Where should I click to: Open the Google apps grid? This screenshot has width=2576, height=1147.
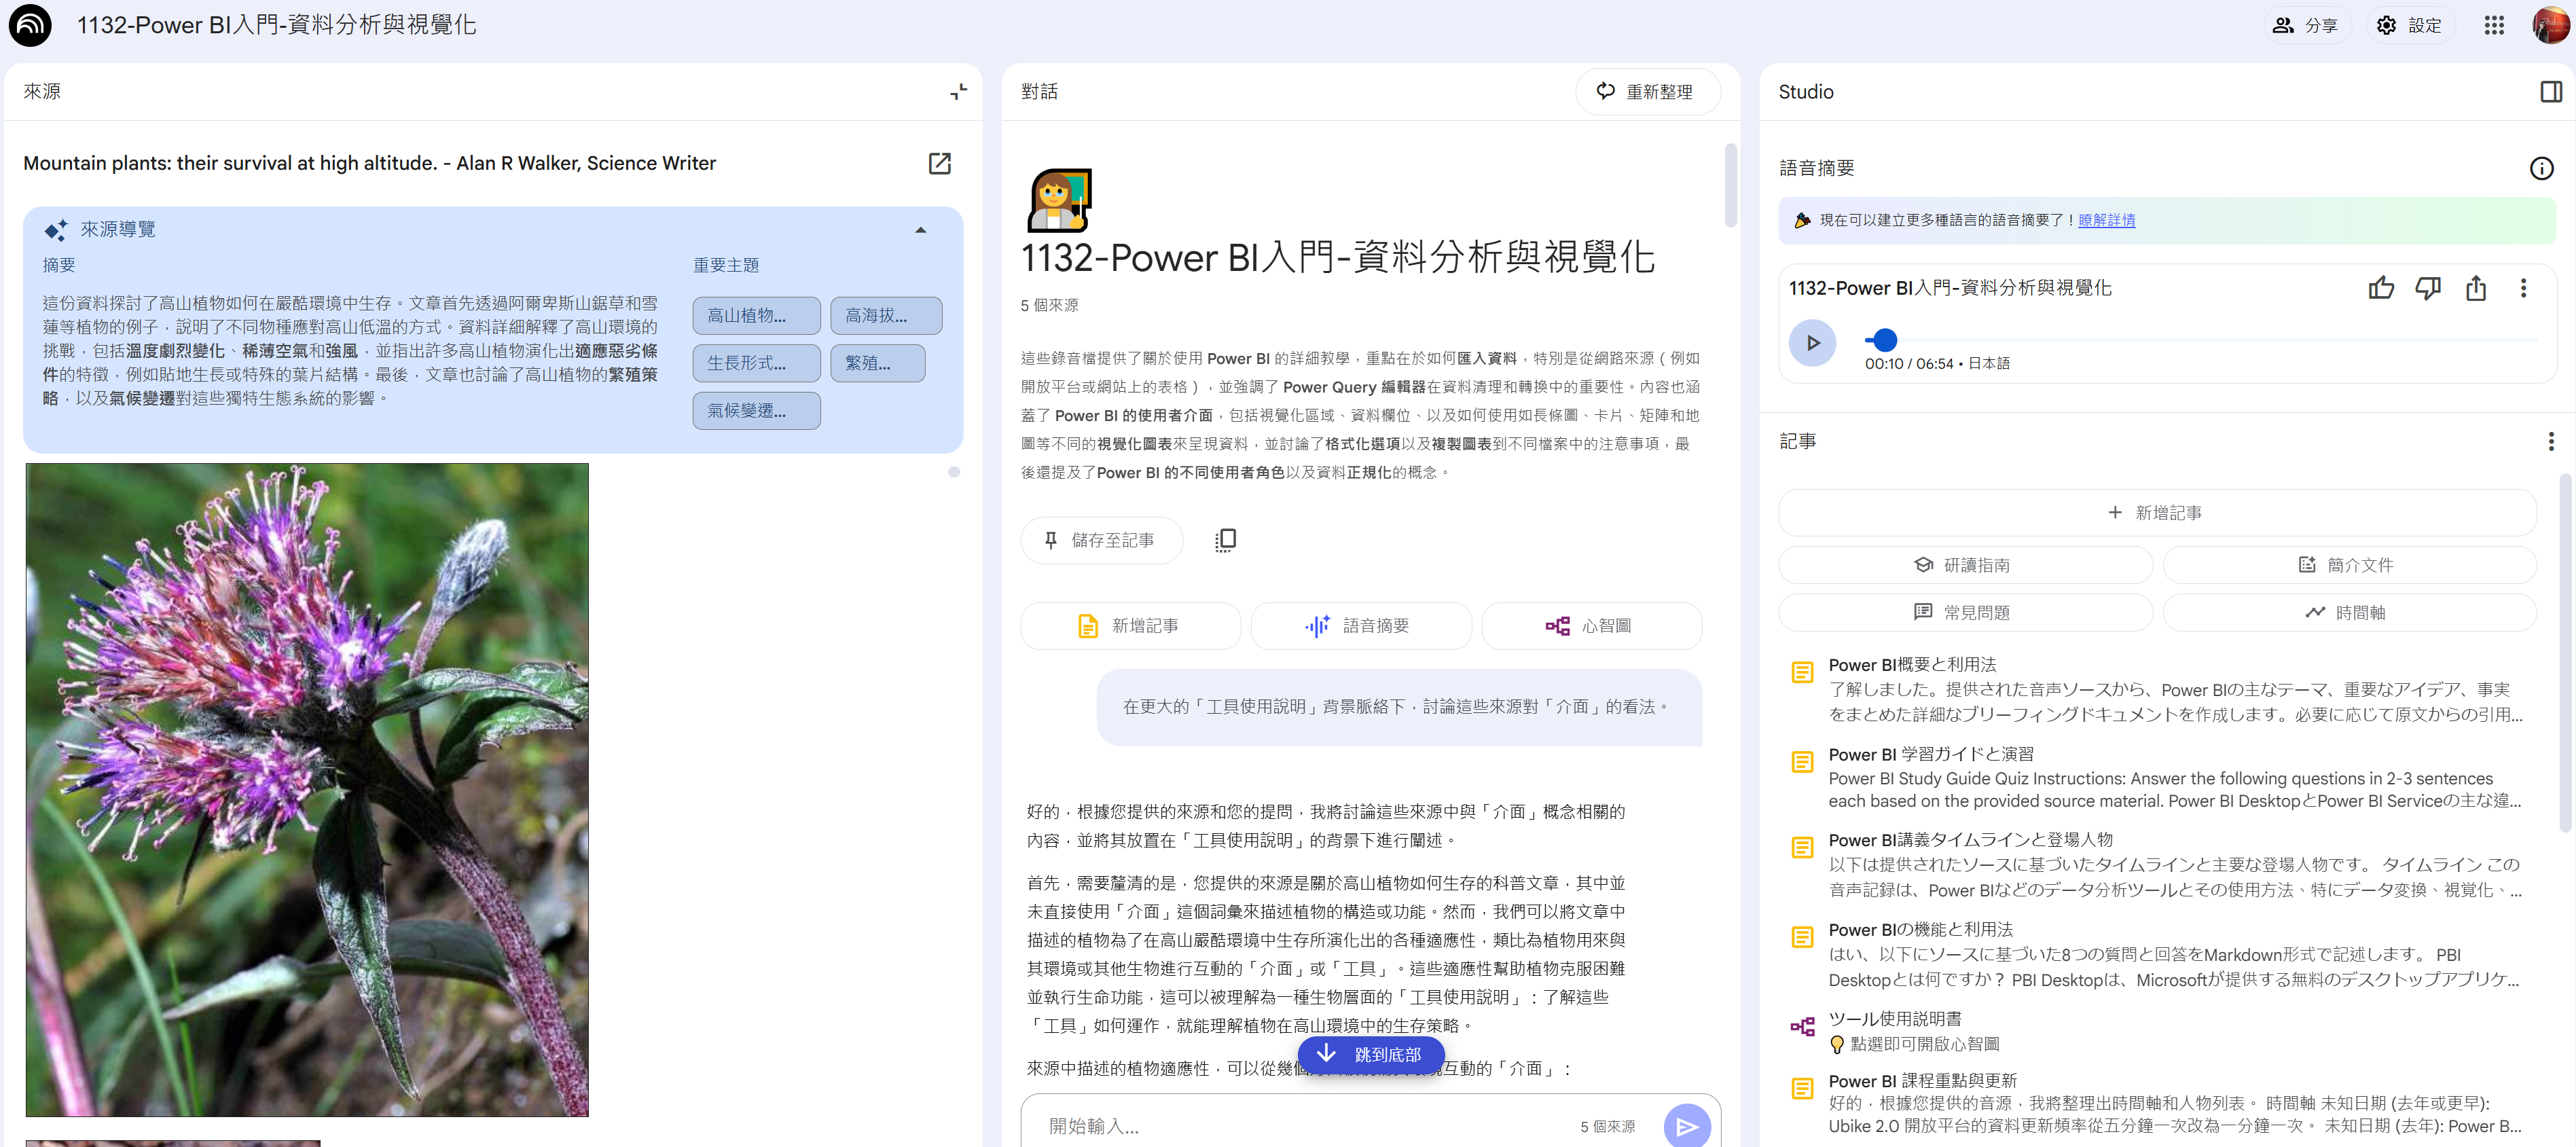[2494, 25]
